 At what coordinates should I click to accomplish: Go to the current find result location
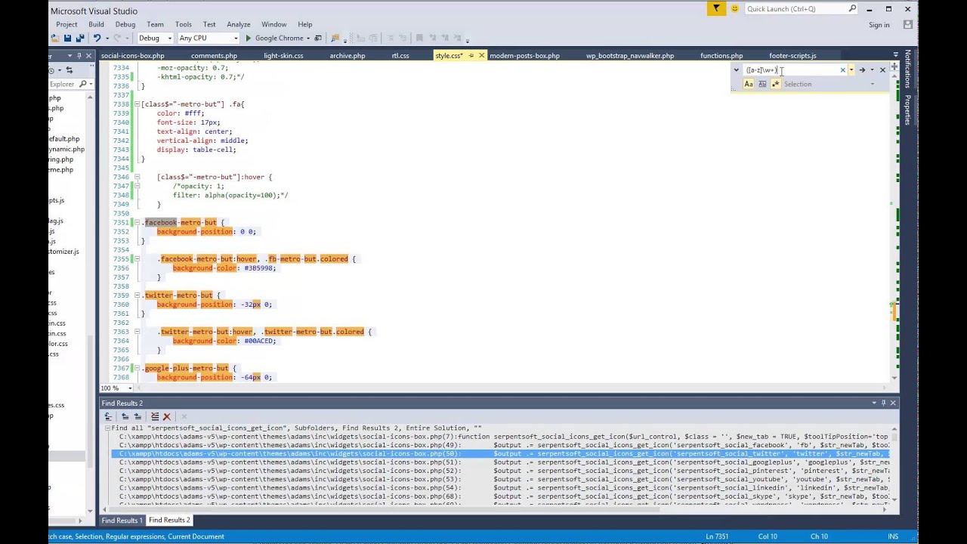click(108, 416)
